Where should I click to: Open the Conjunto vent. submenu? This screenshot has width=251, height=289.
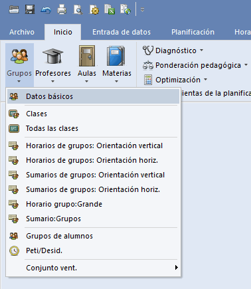93,268
